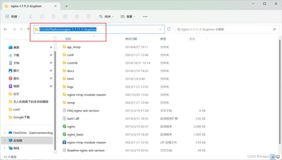This screenshot has width=282, height=160.
Task: Go up one folder level
Action: tap(28, 29)
